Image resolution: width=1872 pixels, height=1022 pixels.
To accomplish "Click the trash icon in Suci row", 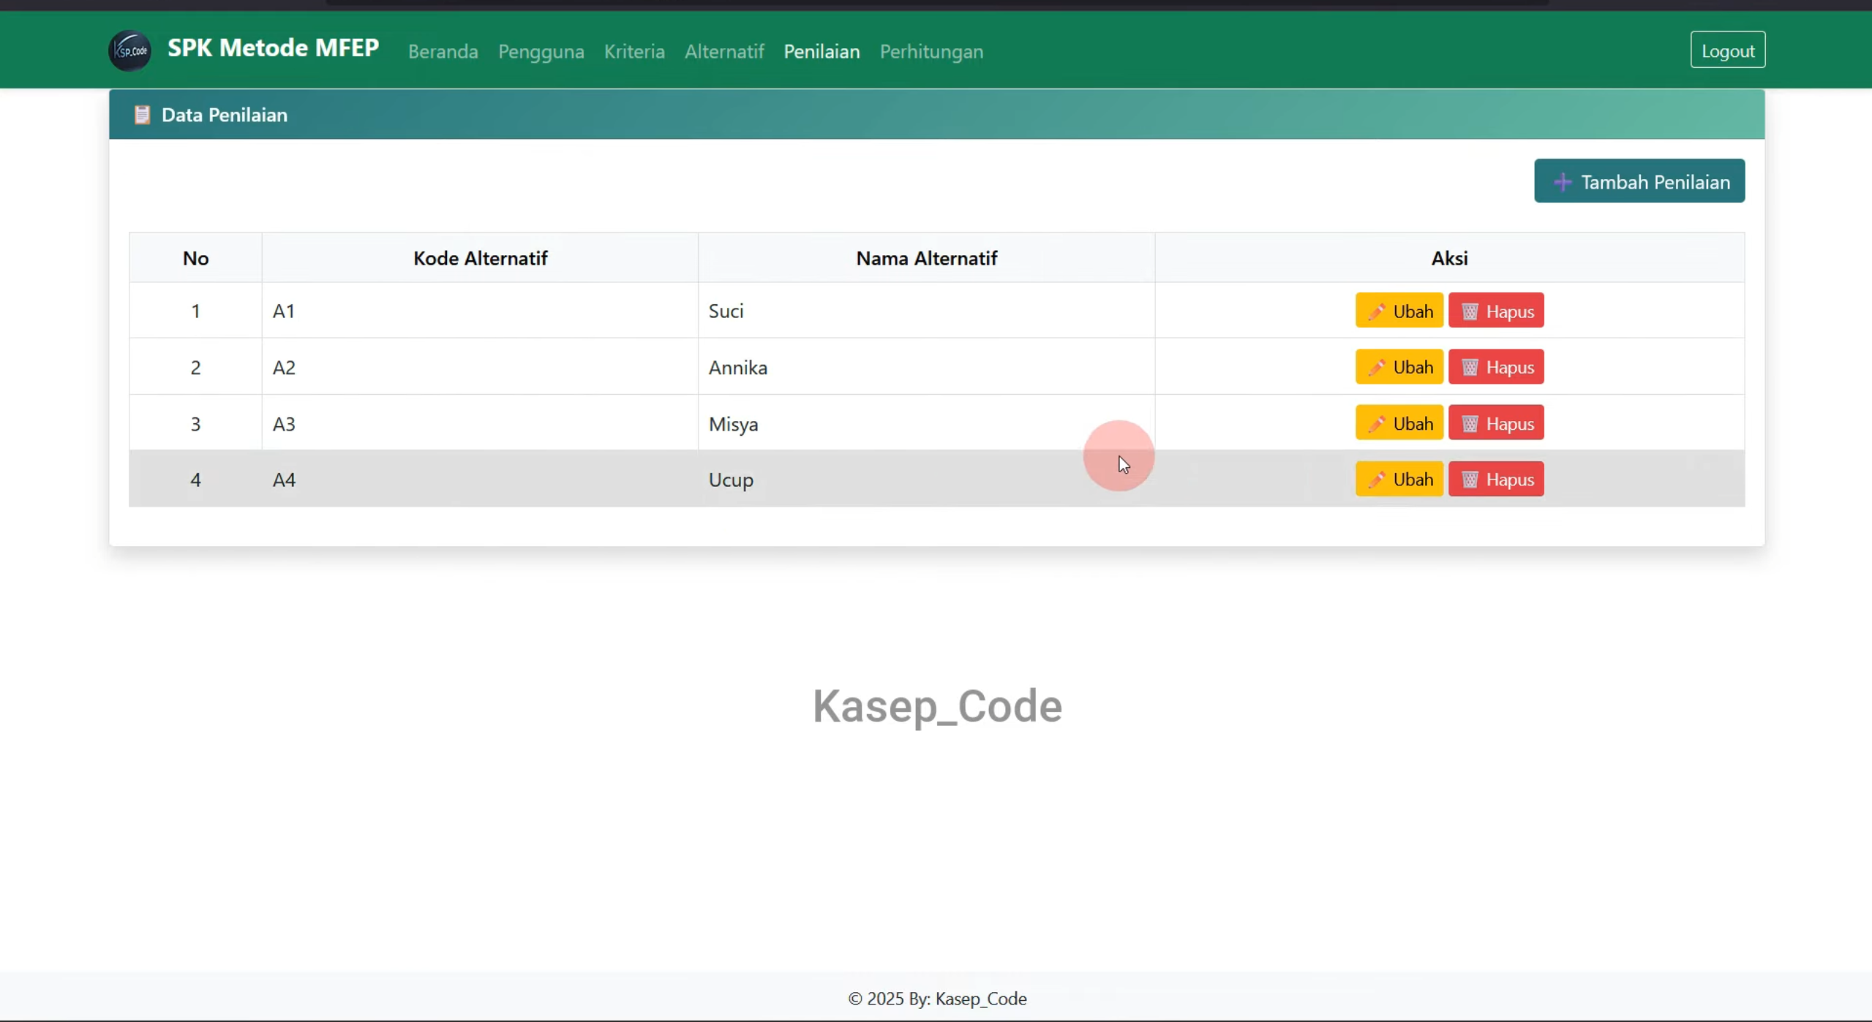I will pos(1470,311).
